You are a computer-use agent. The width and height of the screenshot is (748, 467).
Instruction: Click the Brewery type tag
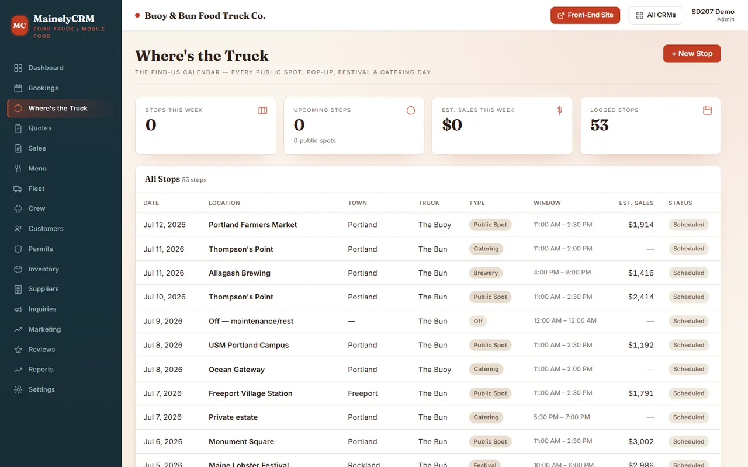(486, 273)
